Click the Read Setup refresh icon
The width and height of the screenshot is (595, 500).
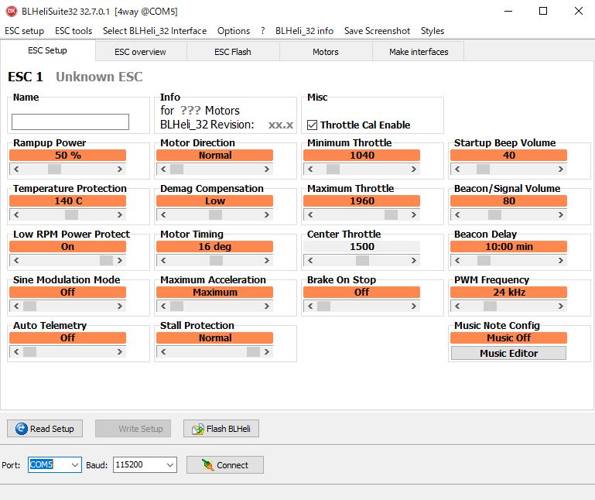[21, 429]
